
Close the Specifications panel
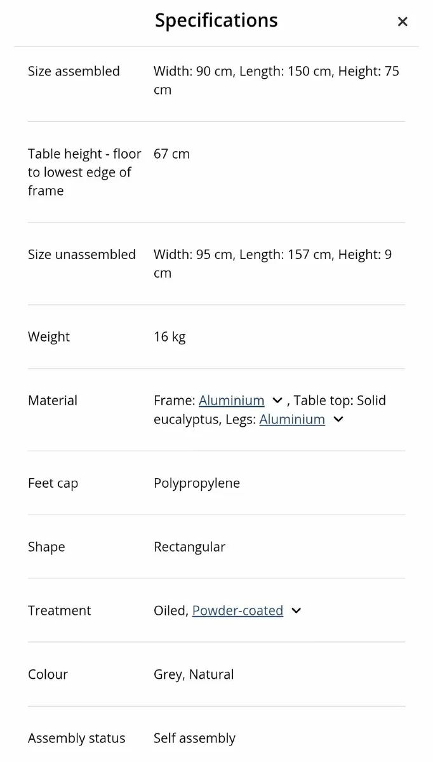[402, 22]
